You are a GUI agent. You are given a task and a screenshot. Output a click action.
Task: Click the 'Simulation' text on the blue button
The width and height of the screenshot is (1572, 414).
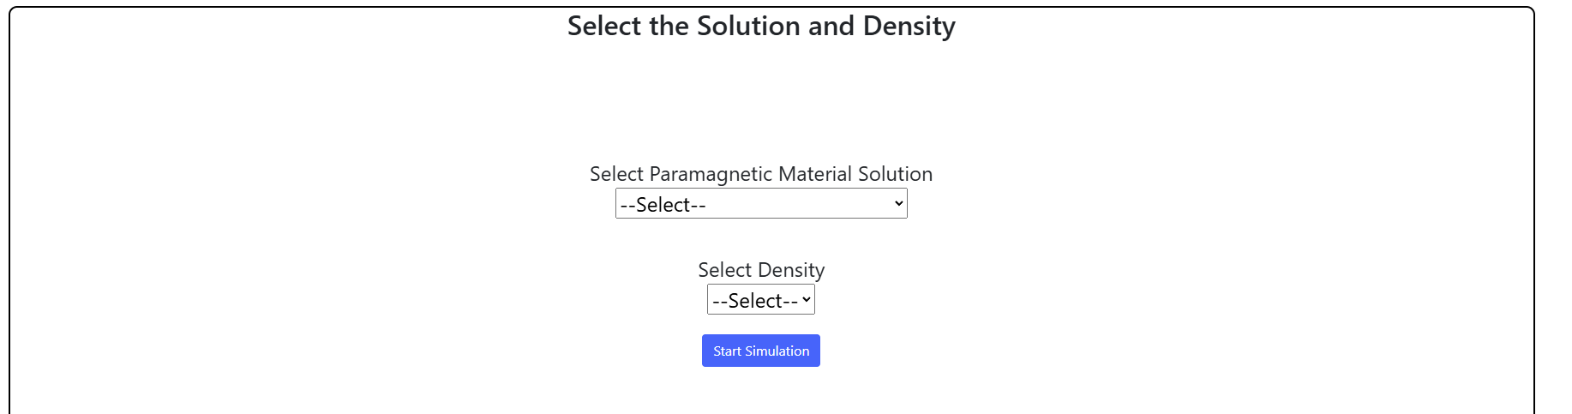click(x=777, y=351)
